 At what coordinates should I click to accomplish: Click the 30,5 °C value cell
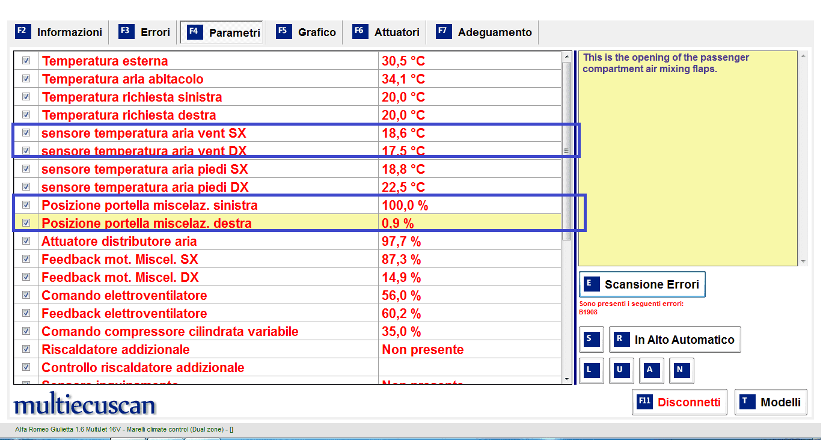coord(470,61)
